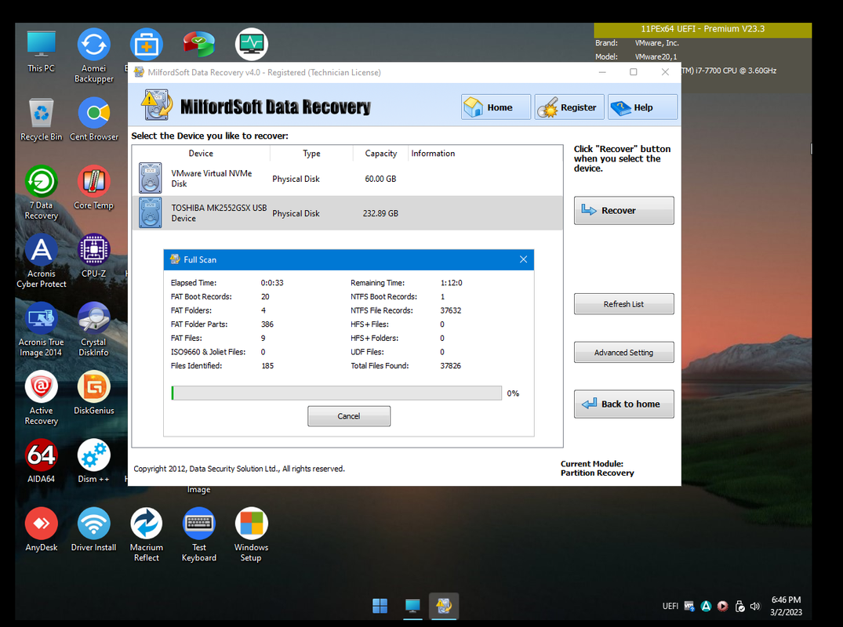Click the 232.89 GB capacity cell
This screenshot has height=627, width=843.
pyautogui.click(x=380, y=213)
